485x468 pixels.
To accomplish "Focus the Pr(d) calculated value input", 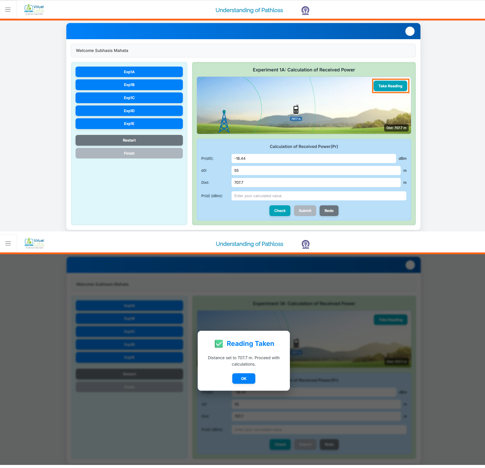I will 319,196.
